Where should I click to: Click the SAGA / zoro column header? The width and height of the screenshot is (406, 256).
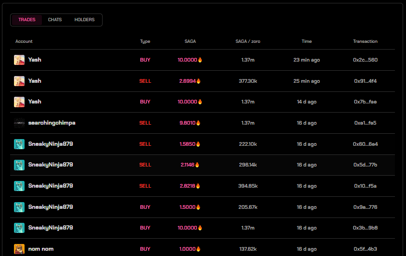click(x=248, y=41)
